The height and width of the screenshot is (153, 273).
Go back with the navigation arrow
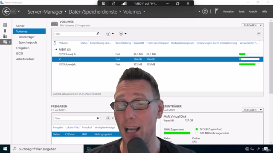pyautogui.click(x=6, y=11)
